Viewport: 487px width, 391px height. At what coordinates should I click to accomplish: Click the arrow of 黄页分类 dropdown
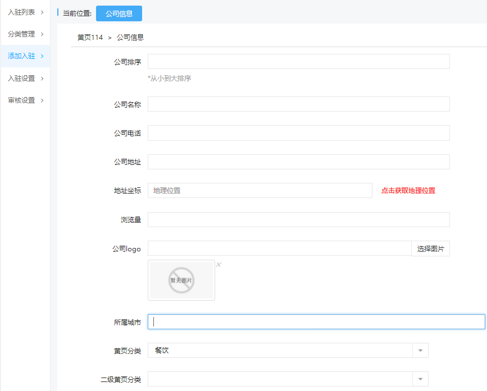click(420, 351)
